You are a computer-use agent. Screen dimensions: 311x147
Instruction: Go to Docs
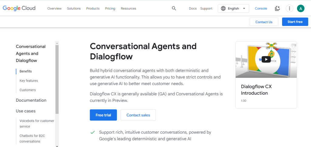193,9
